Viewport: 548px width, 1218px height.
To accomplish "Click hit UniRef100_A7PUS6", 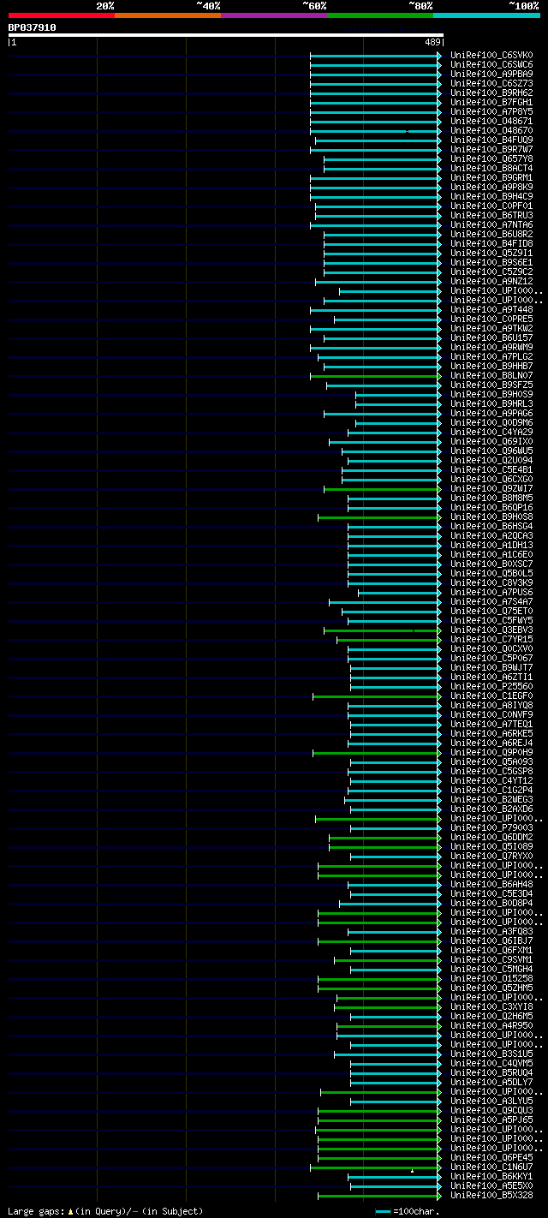I will 491,592.
